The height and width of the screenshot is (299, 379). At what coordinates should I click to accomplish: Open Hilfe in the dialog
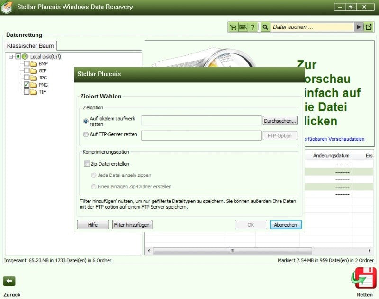pos(93,225)
